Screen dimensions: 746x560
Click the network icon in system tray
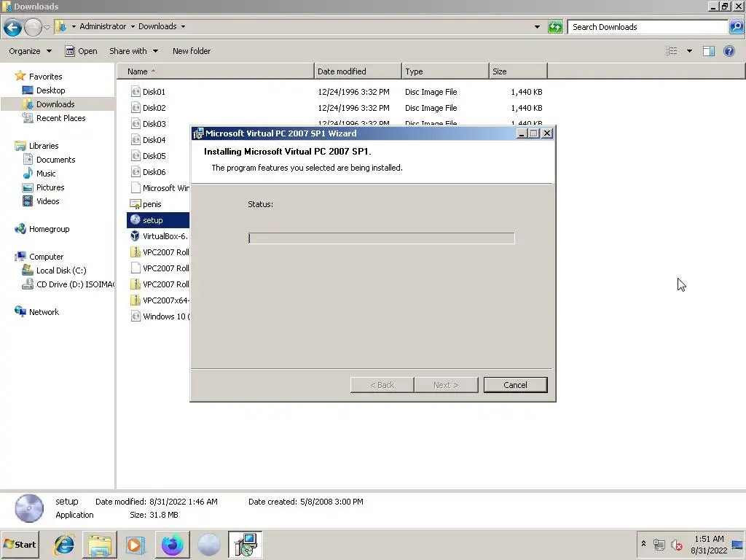pyautogui.click(x=659, y=545)
